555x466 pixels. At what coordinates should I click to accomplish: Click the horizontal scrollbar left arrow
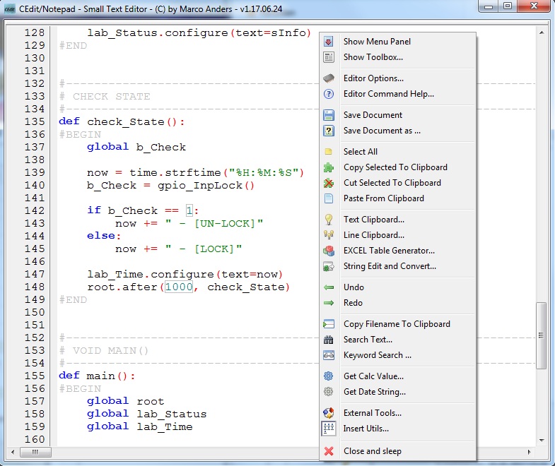pyautogui.click(x=11, y=451)
